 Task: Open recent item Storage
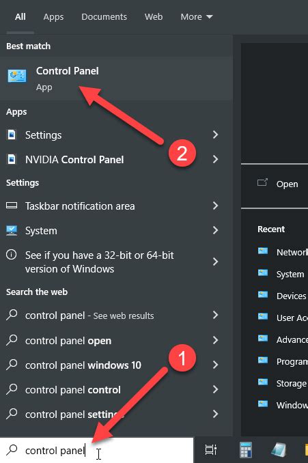[292, 383]
